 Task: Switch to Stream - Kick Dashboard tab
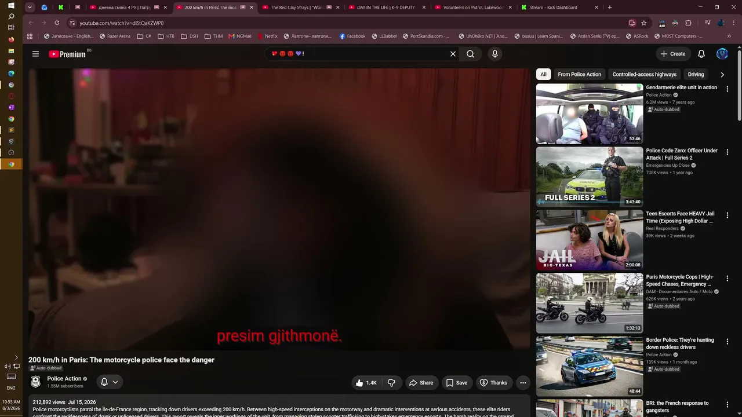tap(561, 8)
